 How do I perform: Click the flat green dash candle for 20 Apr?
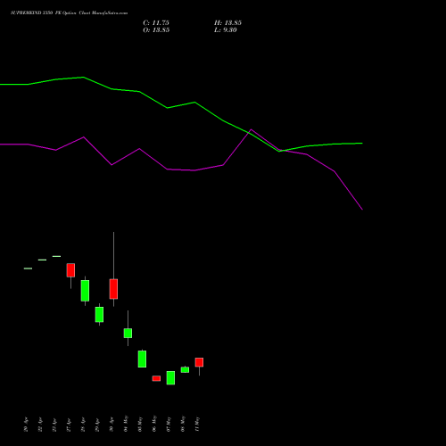pos(28,268)
